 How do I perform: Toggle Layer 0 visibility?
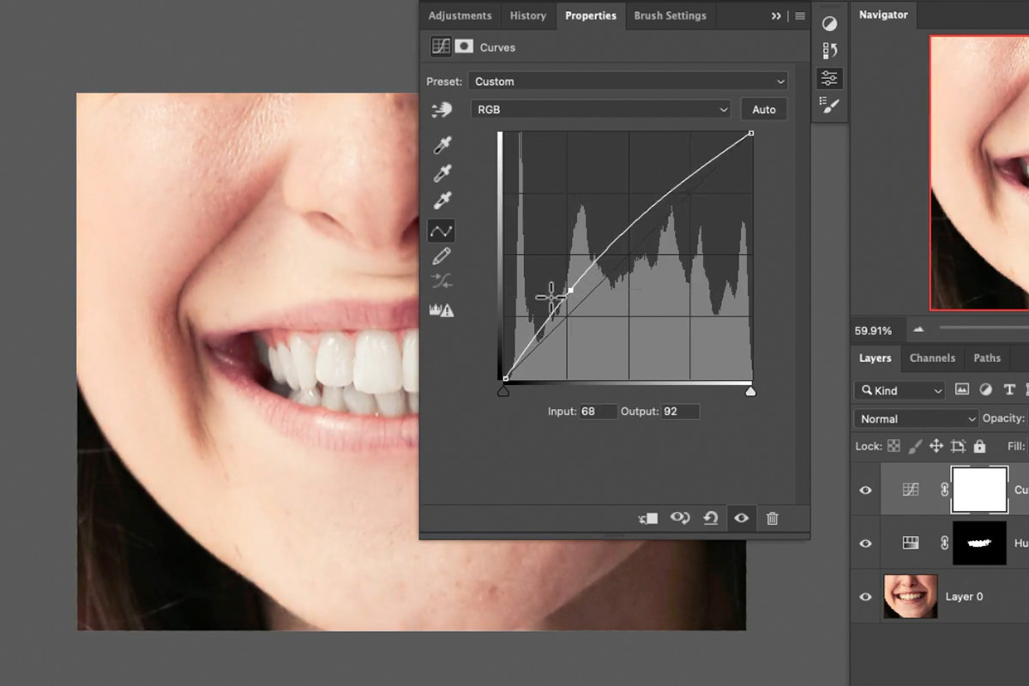pos(865,596)
